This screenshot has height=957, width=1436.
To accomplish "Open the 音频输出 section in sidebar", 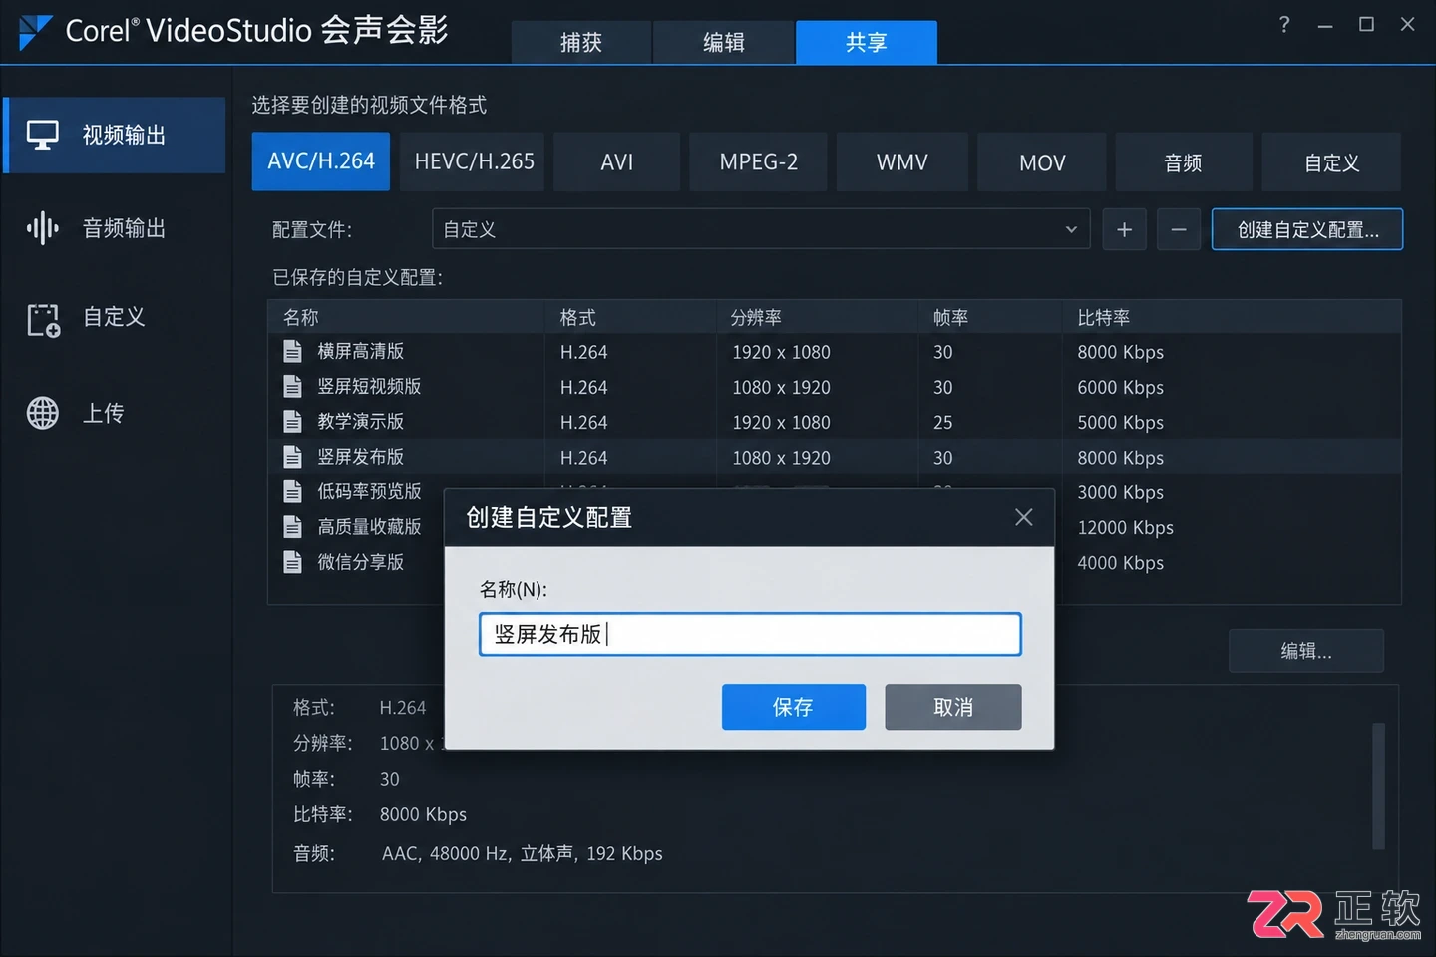I will [x=115, y=228].
